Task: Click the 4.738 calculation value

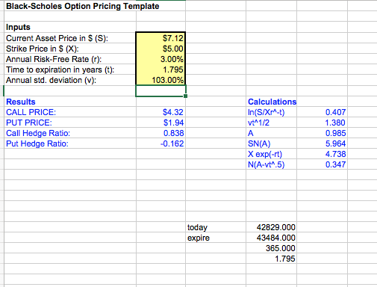Action: tap(335, 154)
